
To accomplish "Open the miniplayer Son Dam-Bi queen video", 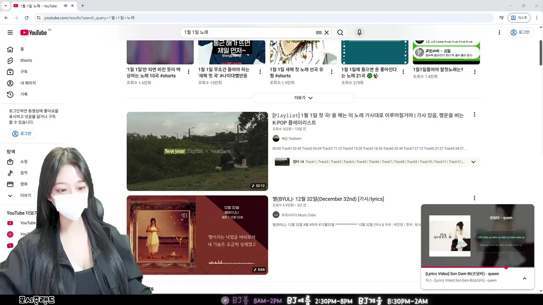I will (477, 236).
